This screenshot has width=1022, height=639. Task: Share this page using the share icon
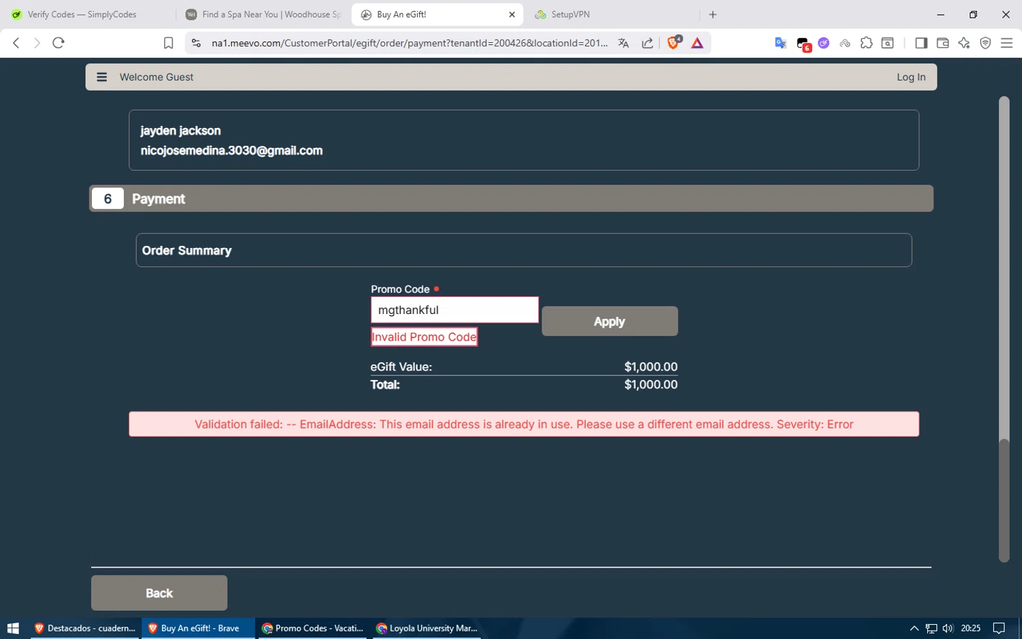647,43
